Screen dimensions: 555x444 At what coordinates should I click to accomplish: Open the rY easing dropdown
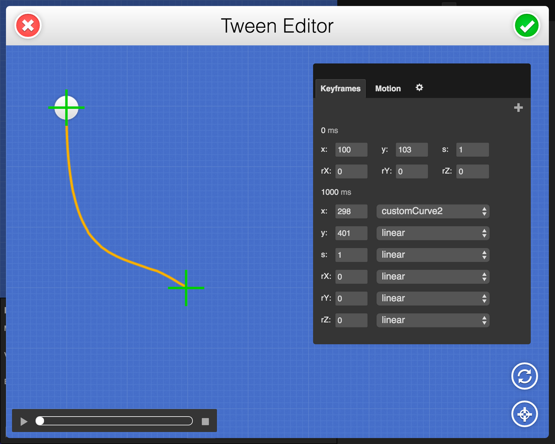[433, 298]
